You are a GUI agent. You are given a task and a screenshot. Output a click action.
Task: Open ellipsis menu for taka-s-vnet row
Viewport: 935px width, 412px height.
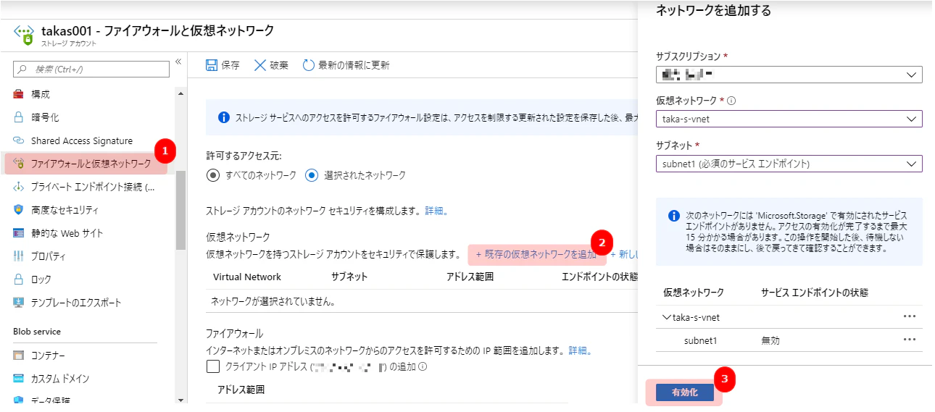(910, 316)
